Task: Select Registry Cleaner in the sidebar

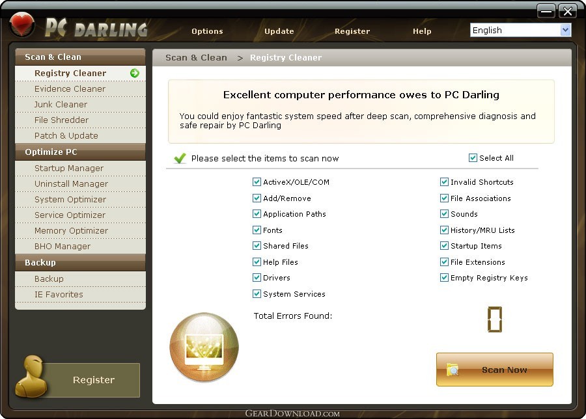Action: point(80,73)
